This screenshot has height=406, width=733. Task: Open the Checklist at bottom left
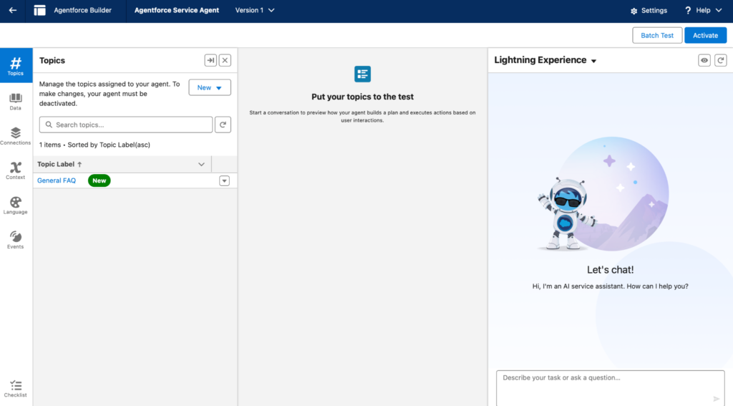point(16,388)
